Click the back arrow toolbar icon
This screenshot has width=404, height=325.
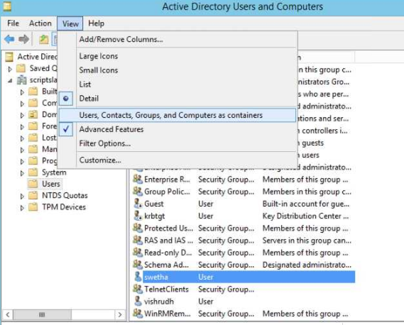9,39
